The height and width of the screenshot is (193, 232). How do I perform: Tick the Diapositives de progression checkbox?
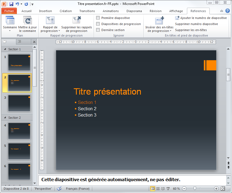(x=98, y=24)
